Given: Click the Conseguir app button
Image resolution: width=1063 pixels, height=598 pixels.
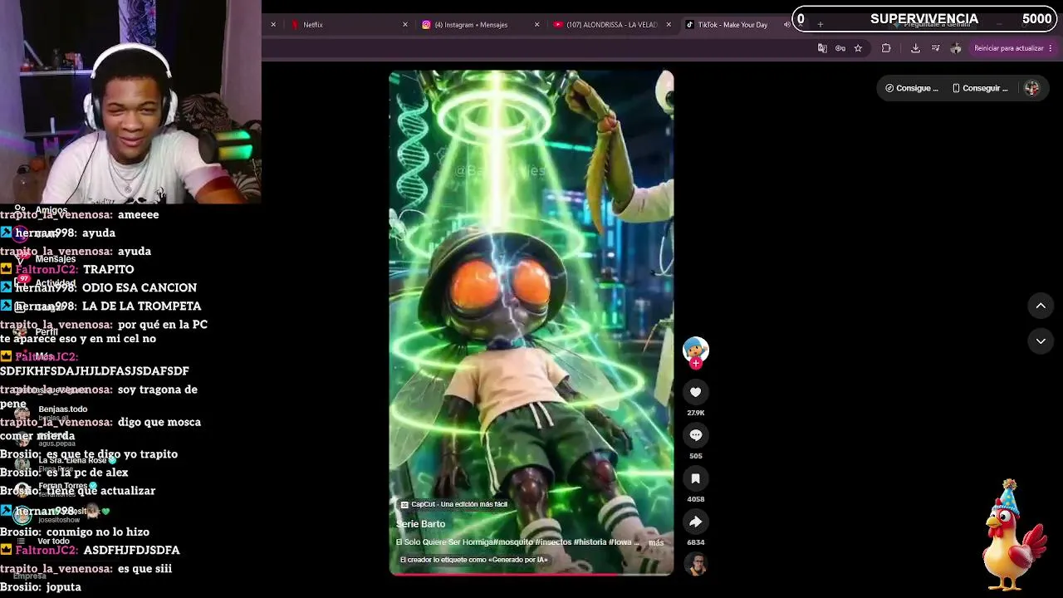Looking at the screenshot, I should [x=980, y=88].
